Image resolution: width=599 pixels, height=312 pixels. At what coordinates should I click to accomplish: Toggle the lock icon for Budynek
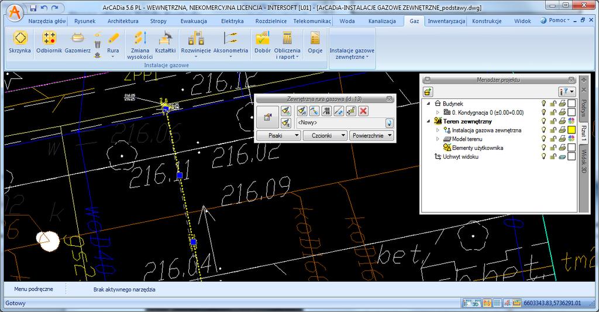(x=553, y=104)
